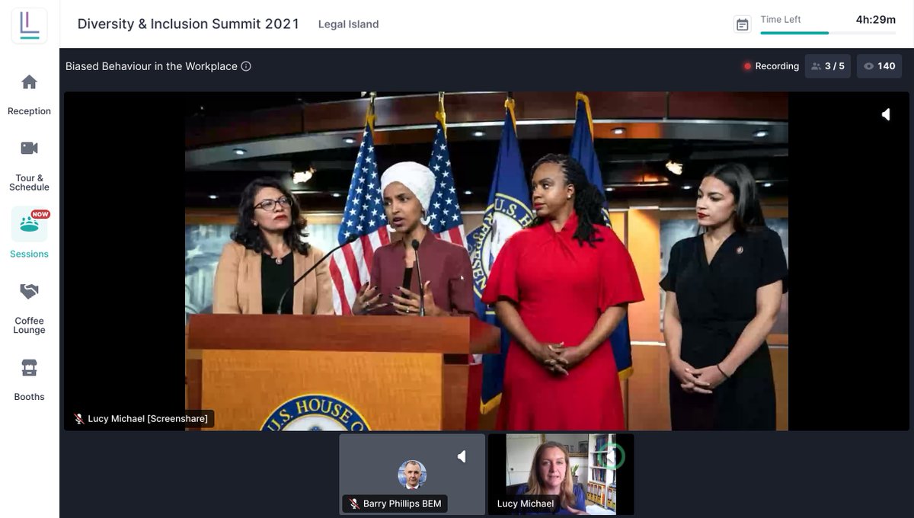914x518 pixels.
Task: Click the green audio ring on Lucy's tile
Action: pyautogui.click(x=611, y=456)
